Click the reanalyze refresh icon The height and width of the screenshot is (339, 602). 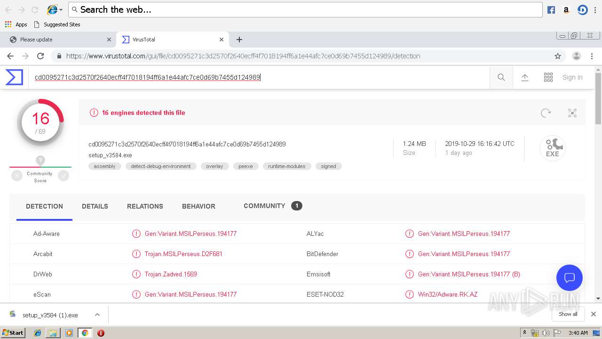pyautogui.click(x=546, y=113)
